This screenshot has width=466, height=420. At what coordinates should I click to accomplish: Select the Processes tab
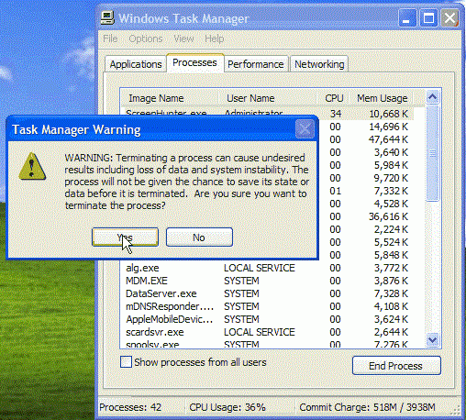click(194, 62)
